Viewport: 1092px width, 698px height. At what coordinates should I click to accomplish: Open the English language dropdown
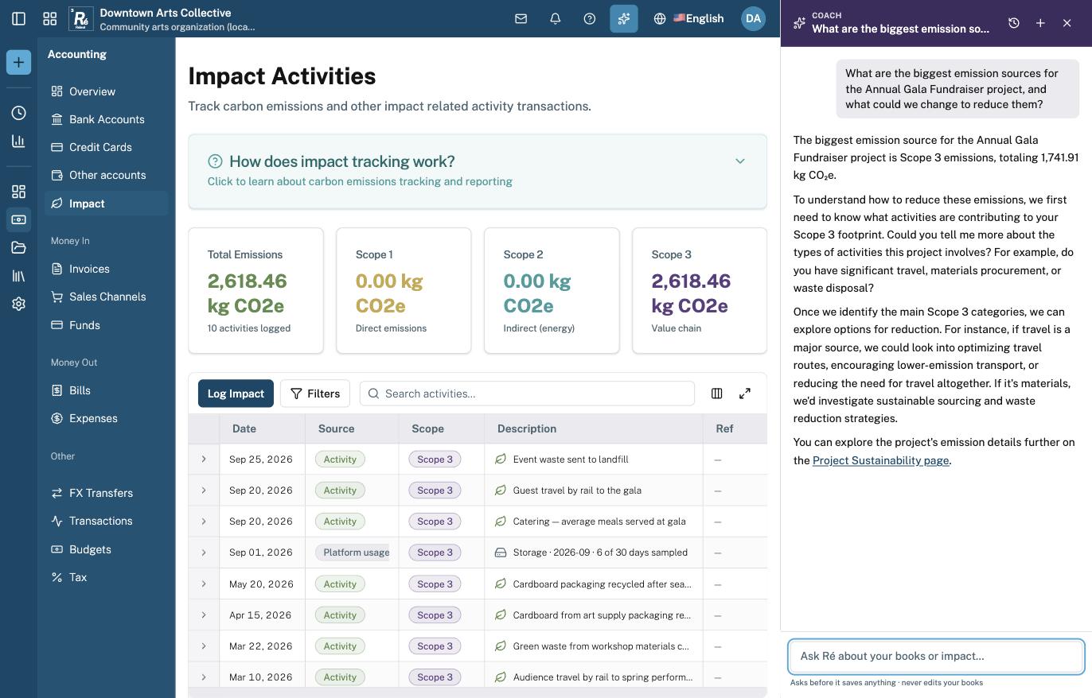689,18
